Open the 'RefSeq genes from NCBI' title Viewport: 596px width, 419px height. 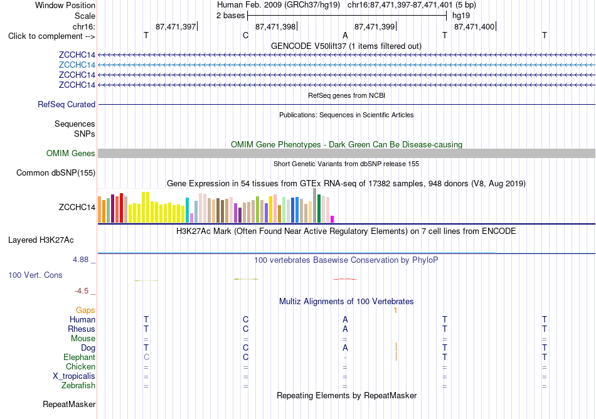[x=346, y=95]
